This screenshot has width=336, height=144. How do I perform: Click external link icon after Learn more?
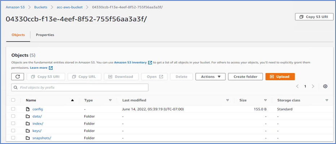[x=51, y=68]
